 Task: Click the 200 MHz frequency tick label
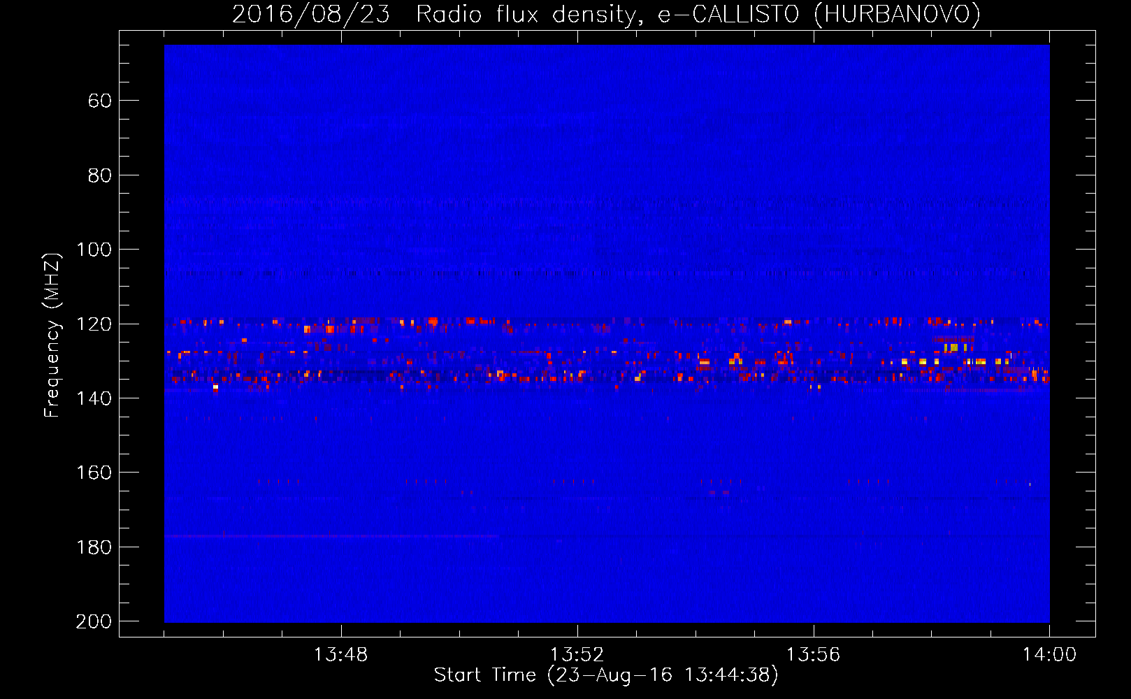94,621
